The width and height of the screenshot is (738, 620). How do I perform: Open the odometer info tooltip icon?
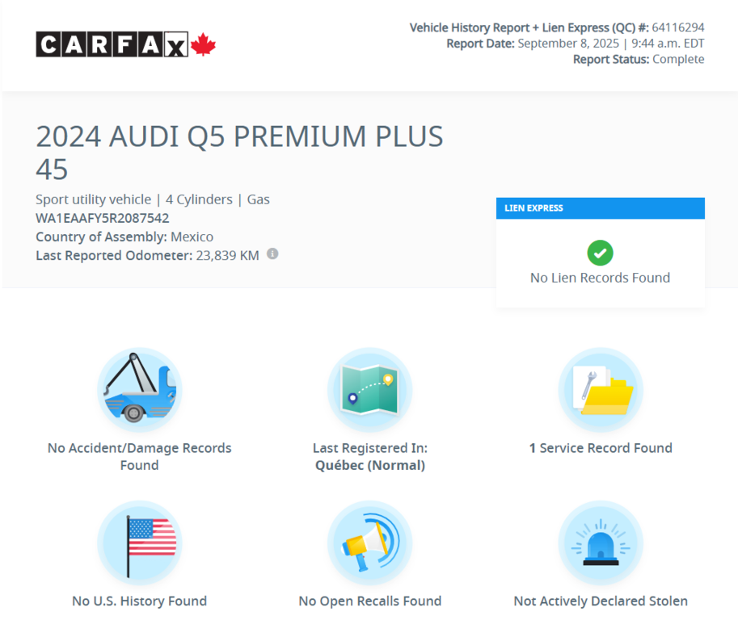[x=272, y=254]
